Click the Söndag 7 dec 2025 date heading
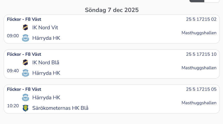 pos(111,10)
